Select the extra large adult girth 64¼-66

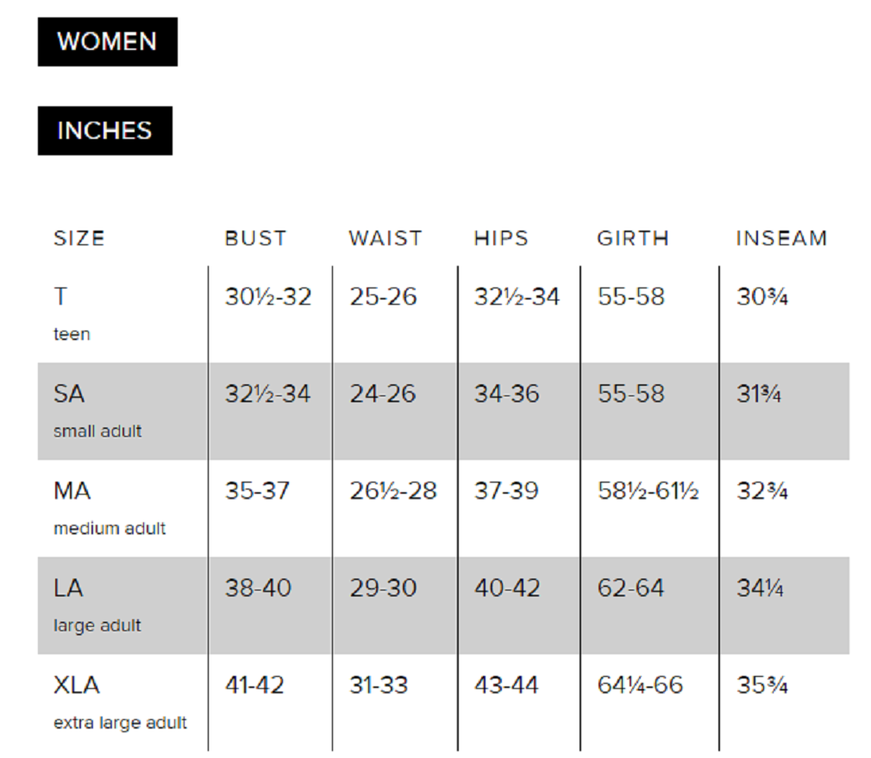[x=640, y=685]
